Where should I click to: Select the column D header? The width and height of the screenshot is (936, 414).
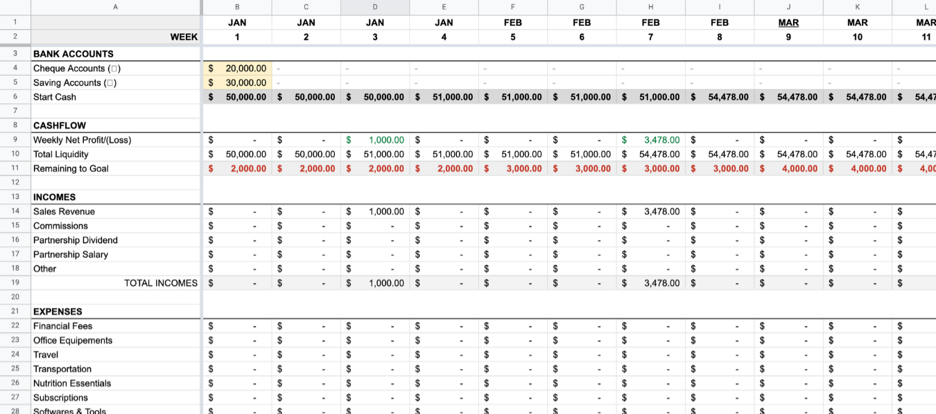(375, 7)
